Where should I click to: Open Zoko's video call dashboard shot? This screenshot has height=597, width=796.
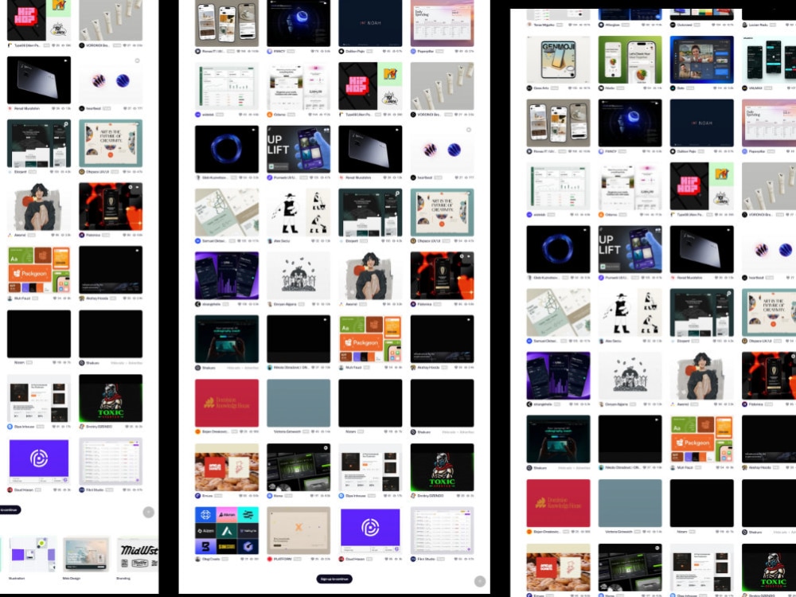coord(701,60)
